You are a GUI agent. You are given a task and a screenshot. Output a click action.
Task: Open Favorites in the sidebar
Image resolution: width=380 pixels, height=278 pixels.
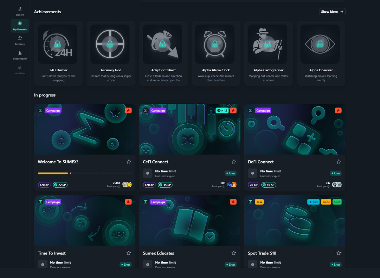pyautogui.click(x=20, y=41)
